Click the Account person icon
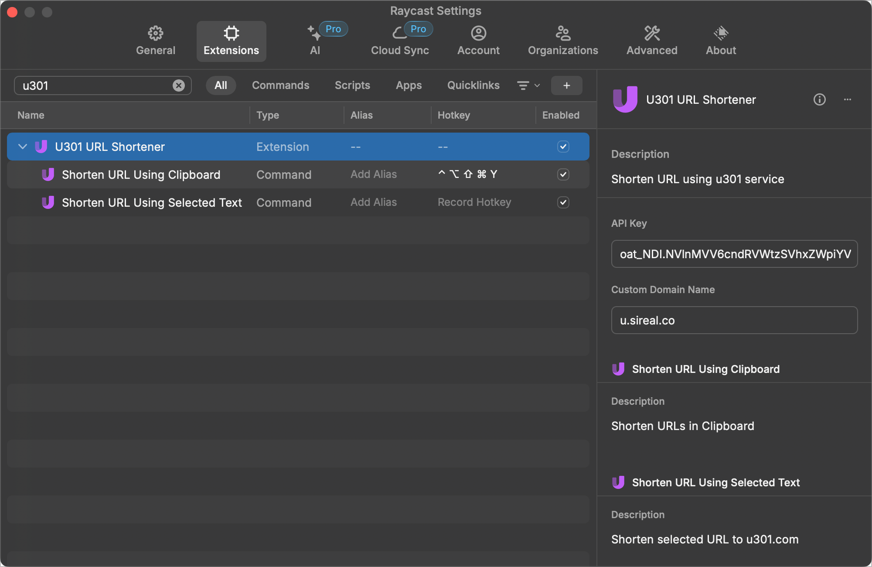Image resolution: width=872 pixels, height=567 pixels. [x=478, y=33]
